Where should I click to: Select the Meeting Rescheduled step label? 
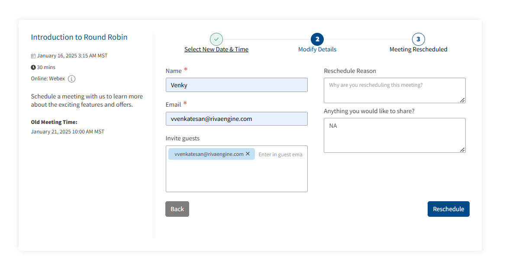(x=418, y=49)
